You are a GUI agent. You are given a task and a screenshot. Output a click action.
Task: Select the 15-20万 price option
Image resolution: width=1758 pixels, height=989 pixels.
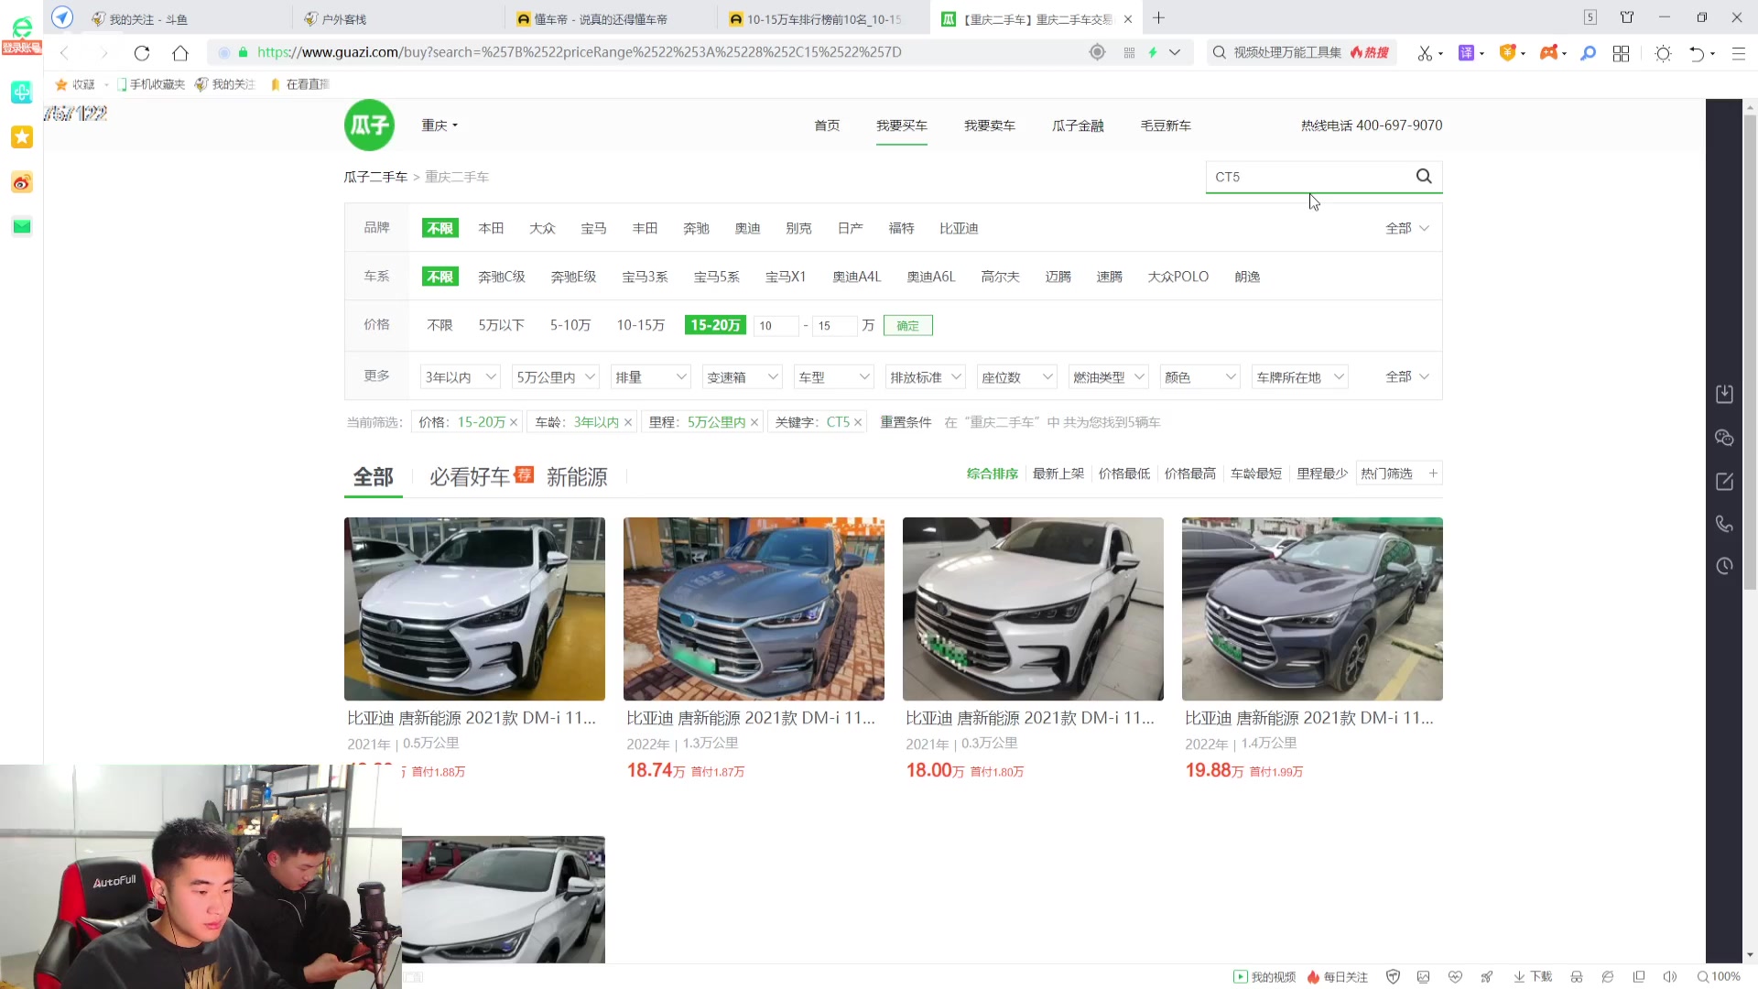point(715,325)
